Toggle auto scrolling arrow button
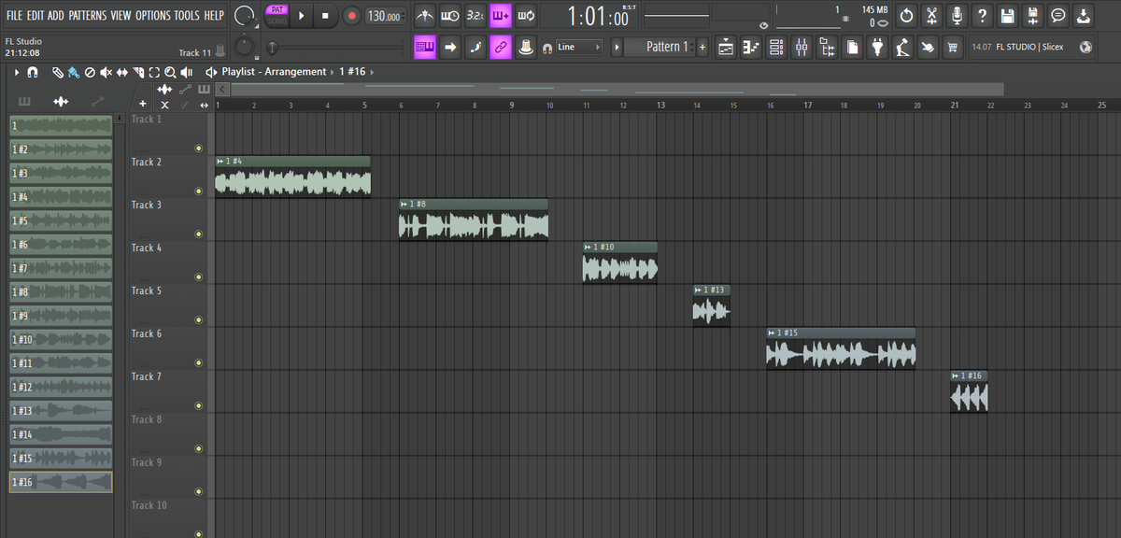Viewport: 1121px width, 538px height. tap(450, 47)
